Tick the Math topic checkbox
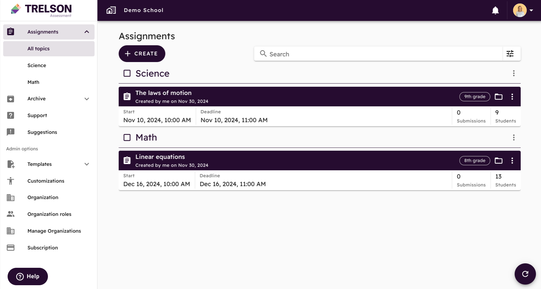 point(127,137)
